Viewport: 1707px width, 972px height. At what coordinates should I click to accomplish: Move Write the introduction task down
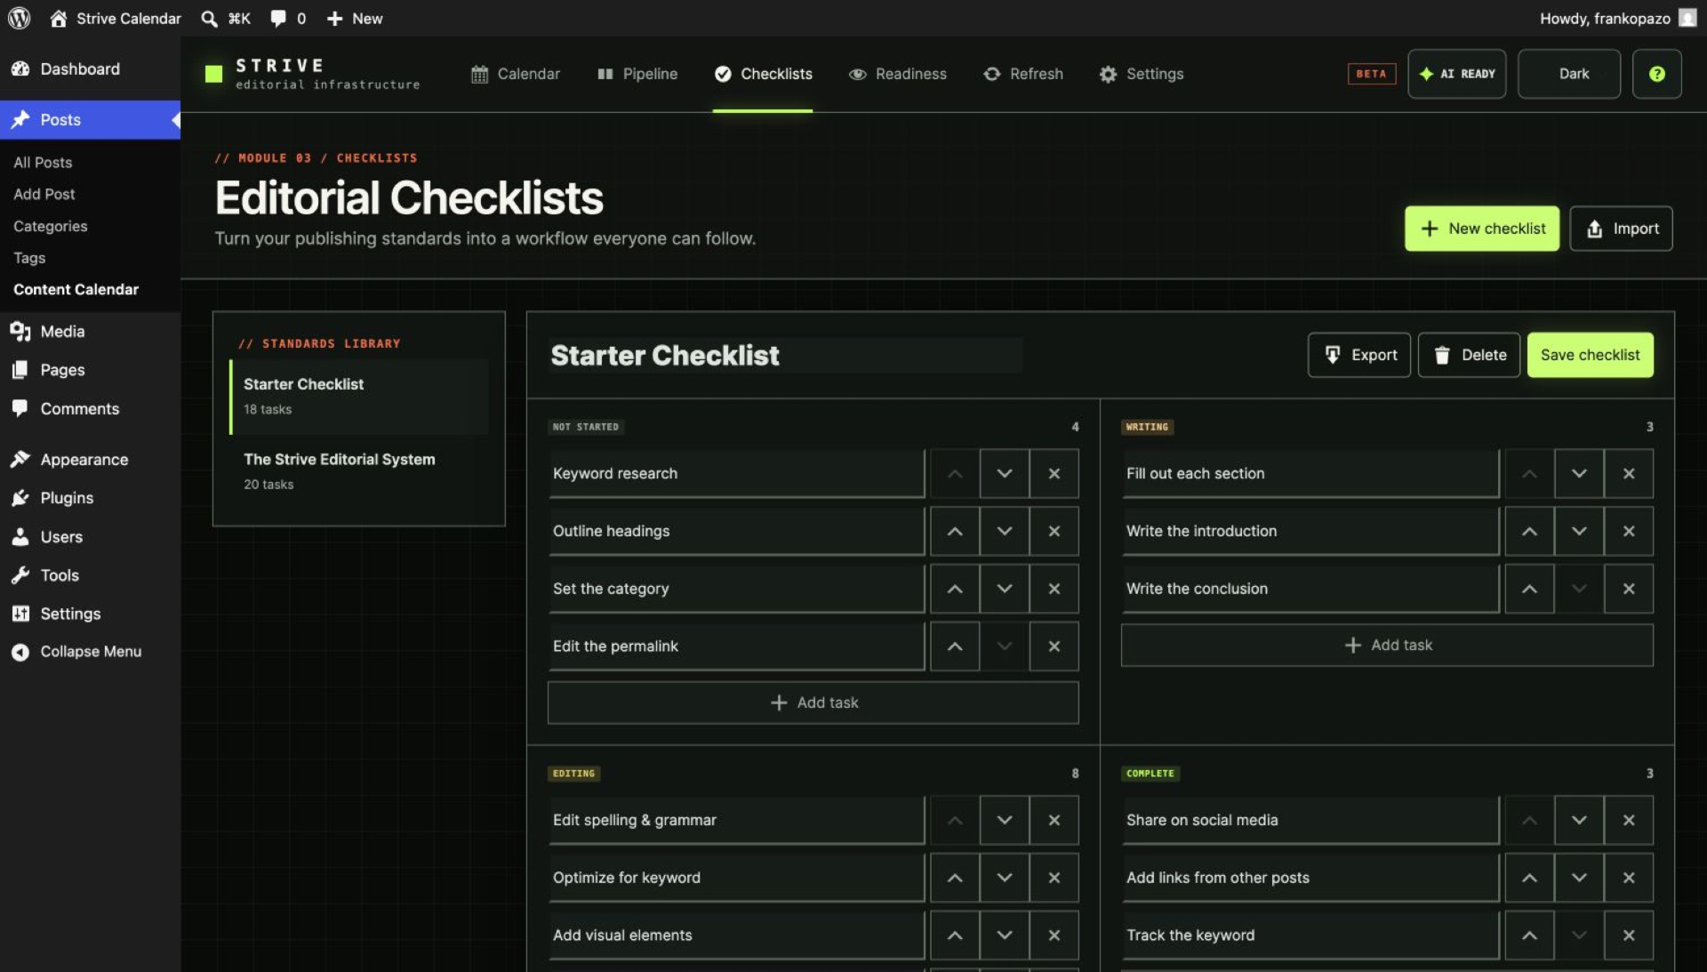pos(1579,531)
